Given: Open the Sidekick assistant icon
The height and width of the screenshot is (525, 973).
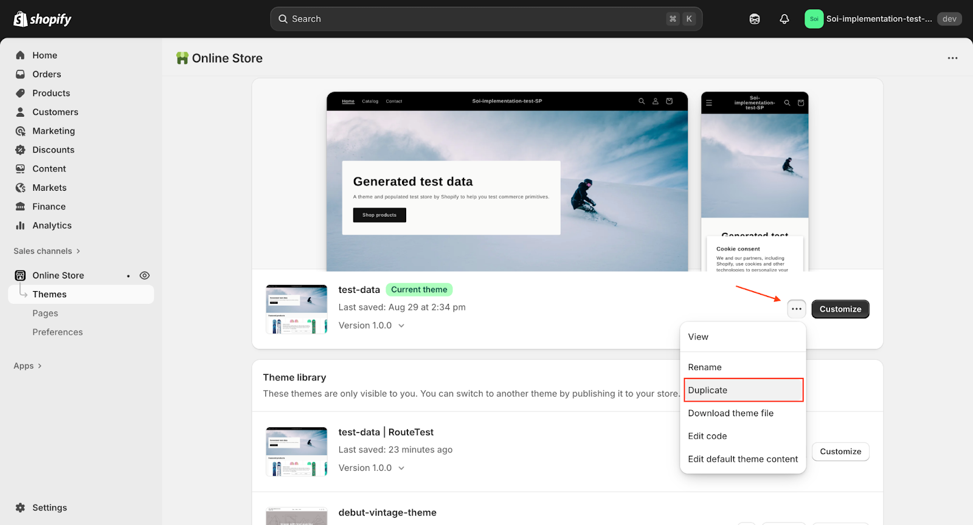Looking at the screenshot, I should click(755, 19).
